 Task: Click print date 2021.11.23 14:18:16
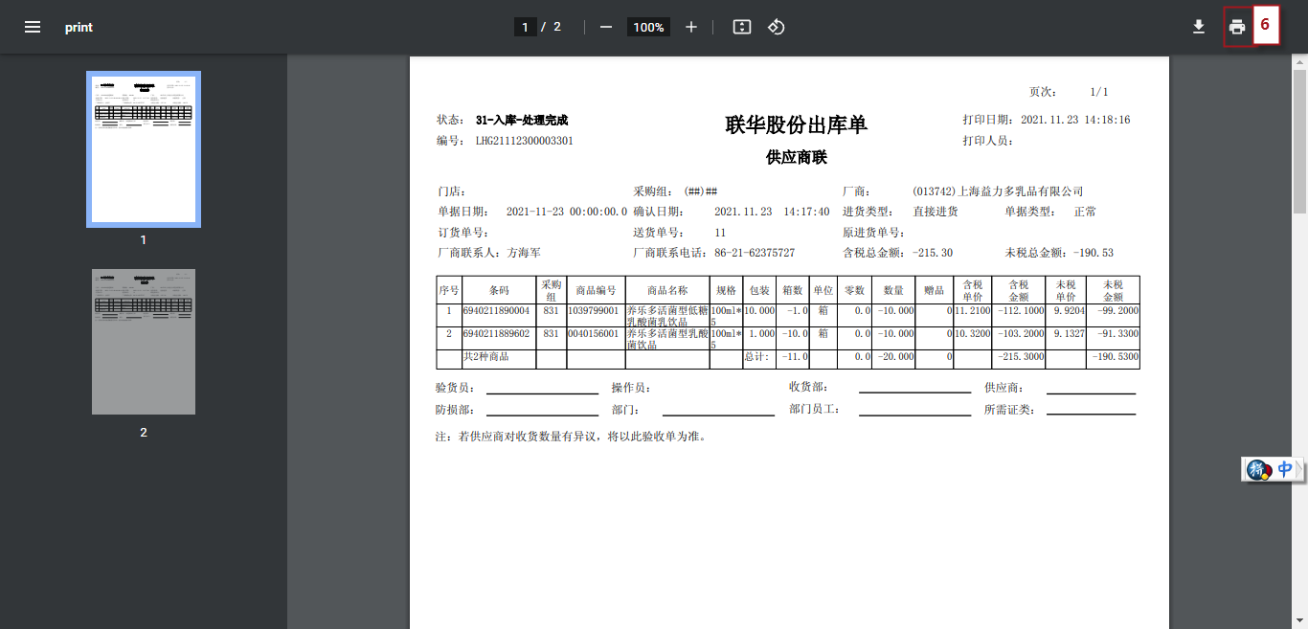pos(1075,120)
